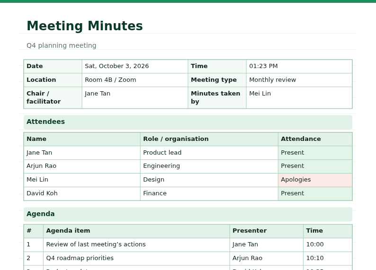
Task: Click the 'Q4 roadmap priorities' agenda item
Action: coord(136,258)
